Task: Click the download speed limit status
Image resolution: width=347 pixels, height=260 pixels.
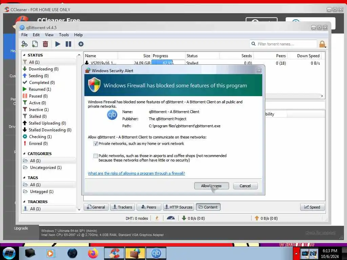Action: 193,218
